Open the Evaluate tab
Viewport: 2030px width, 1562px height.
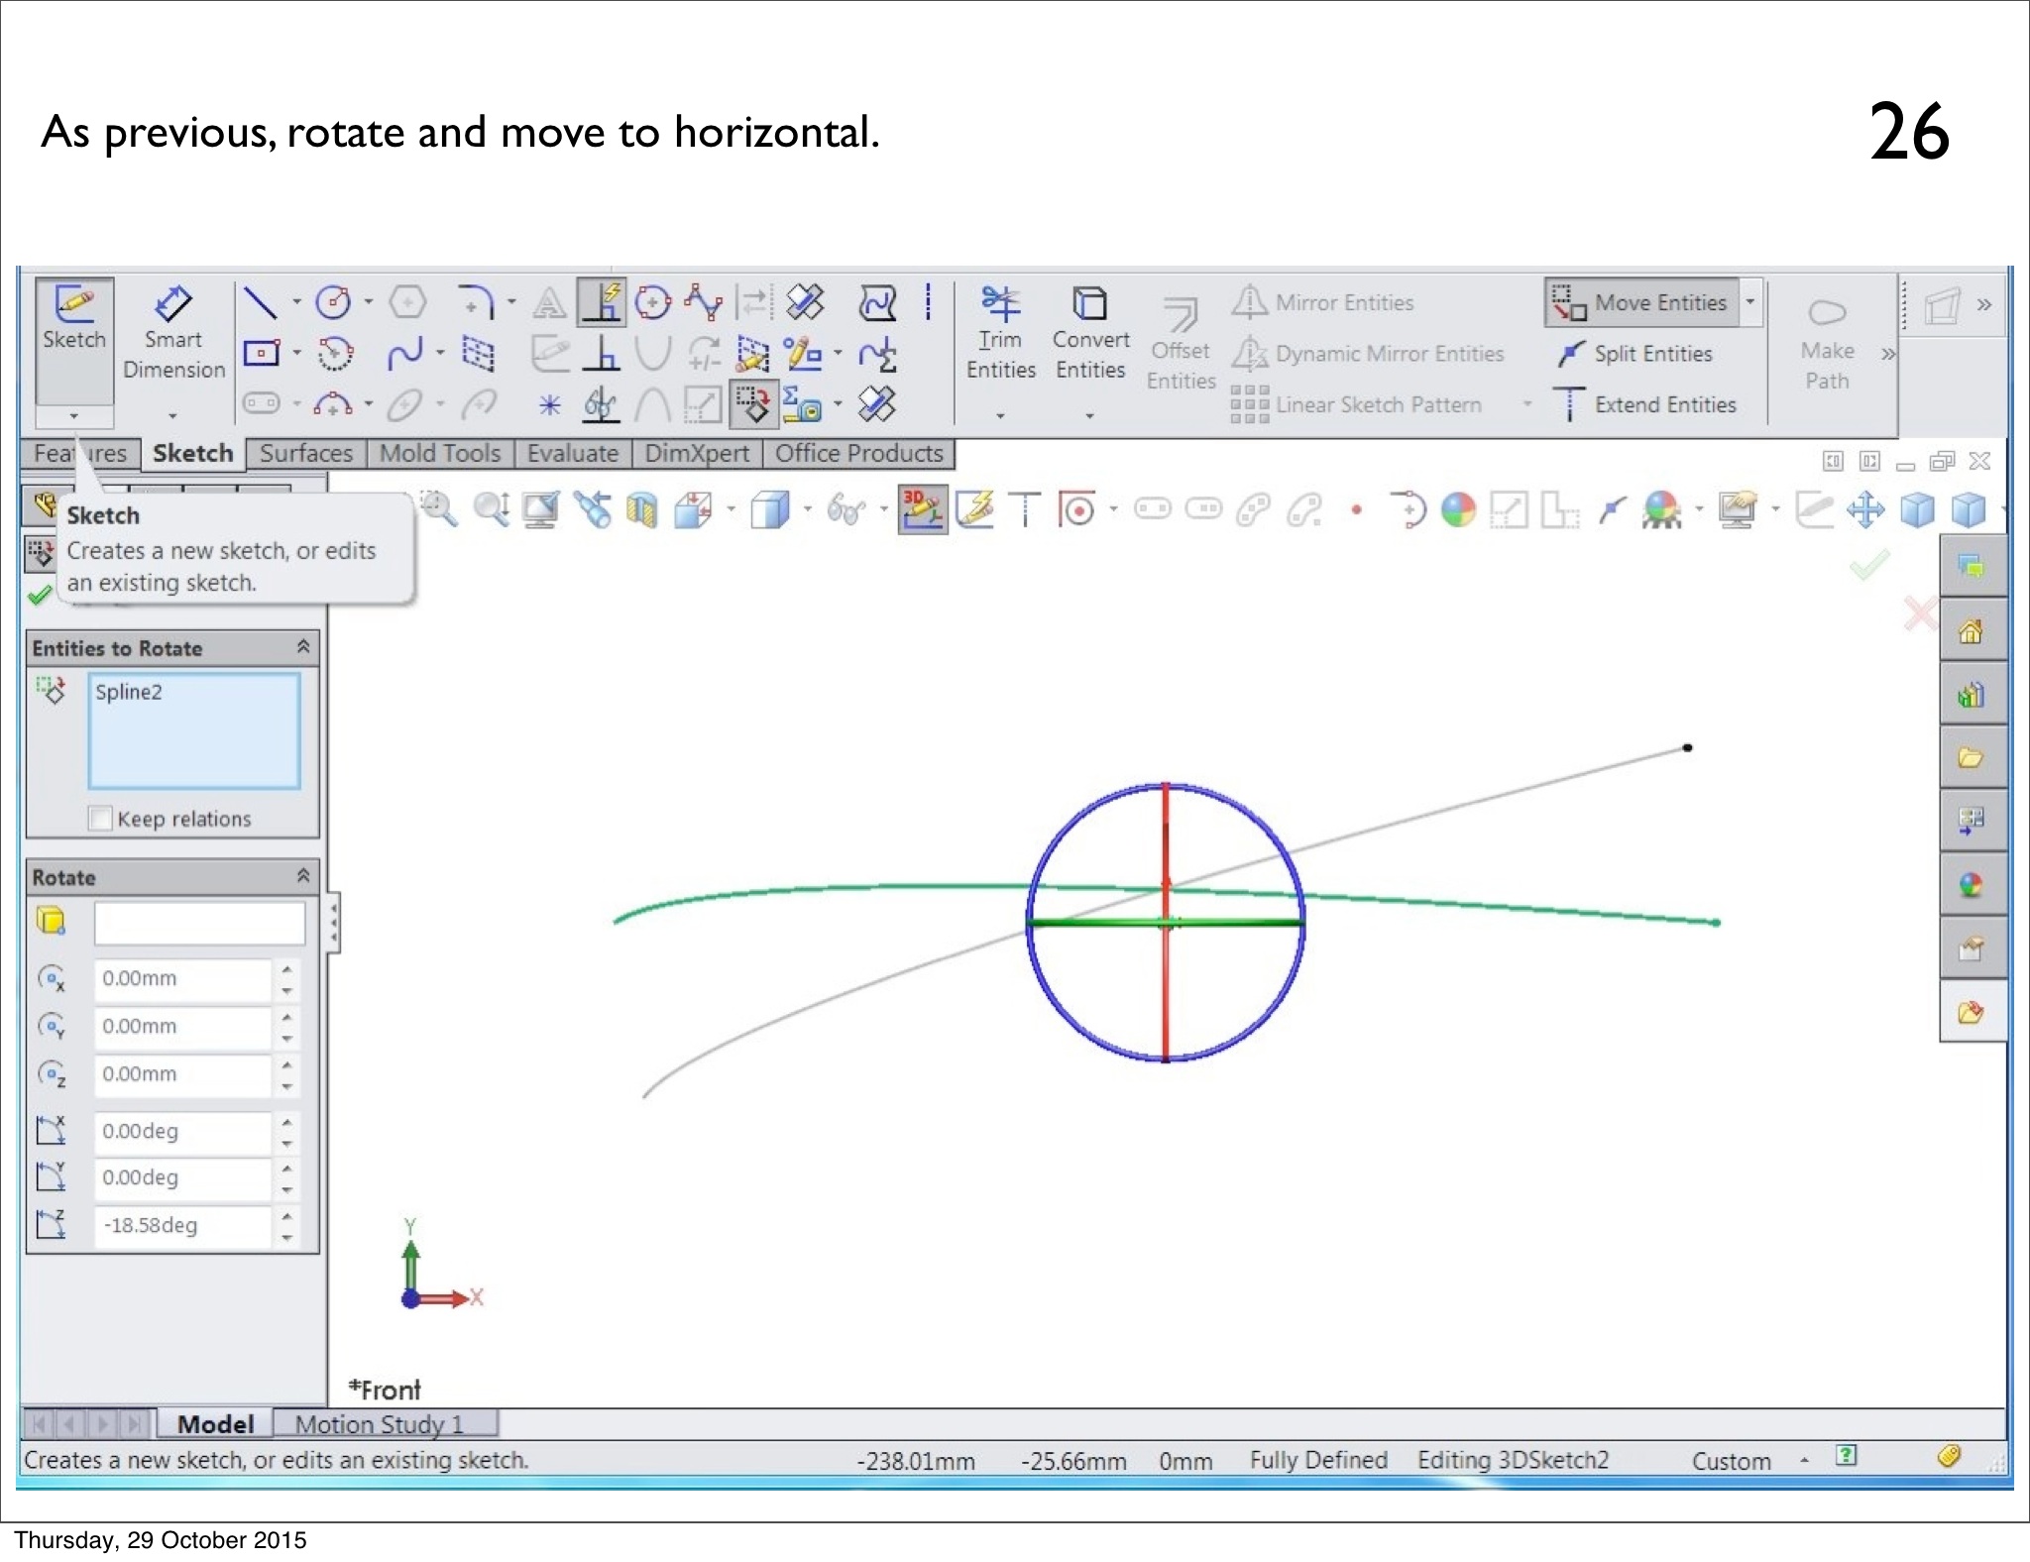572,454
